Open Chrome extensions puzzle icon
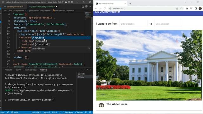 (x=187, y=9)
